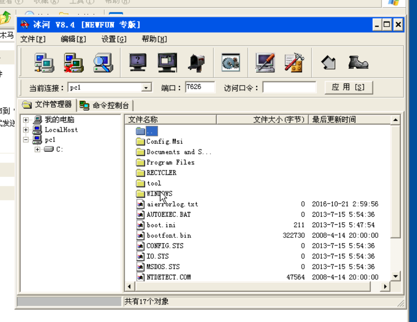Sort by 文件大小(字节) column header
417x322 pixels.
pos(262,119)
